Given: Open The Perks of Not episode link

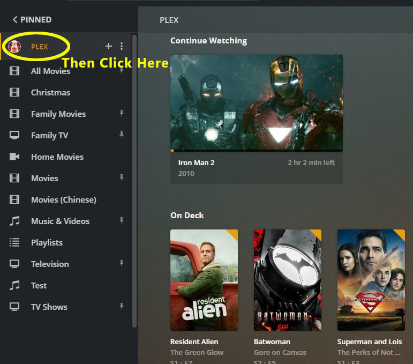Looking at the screenshot, I should pos(369,353).
